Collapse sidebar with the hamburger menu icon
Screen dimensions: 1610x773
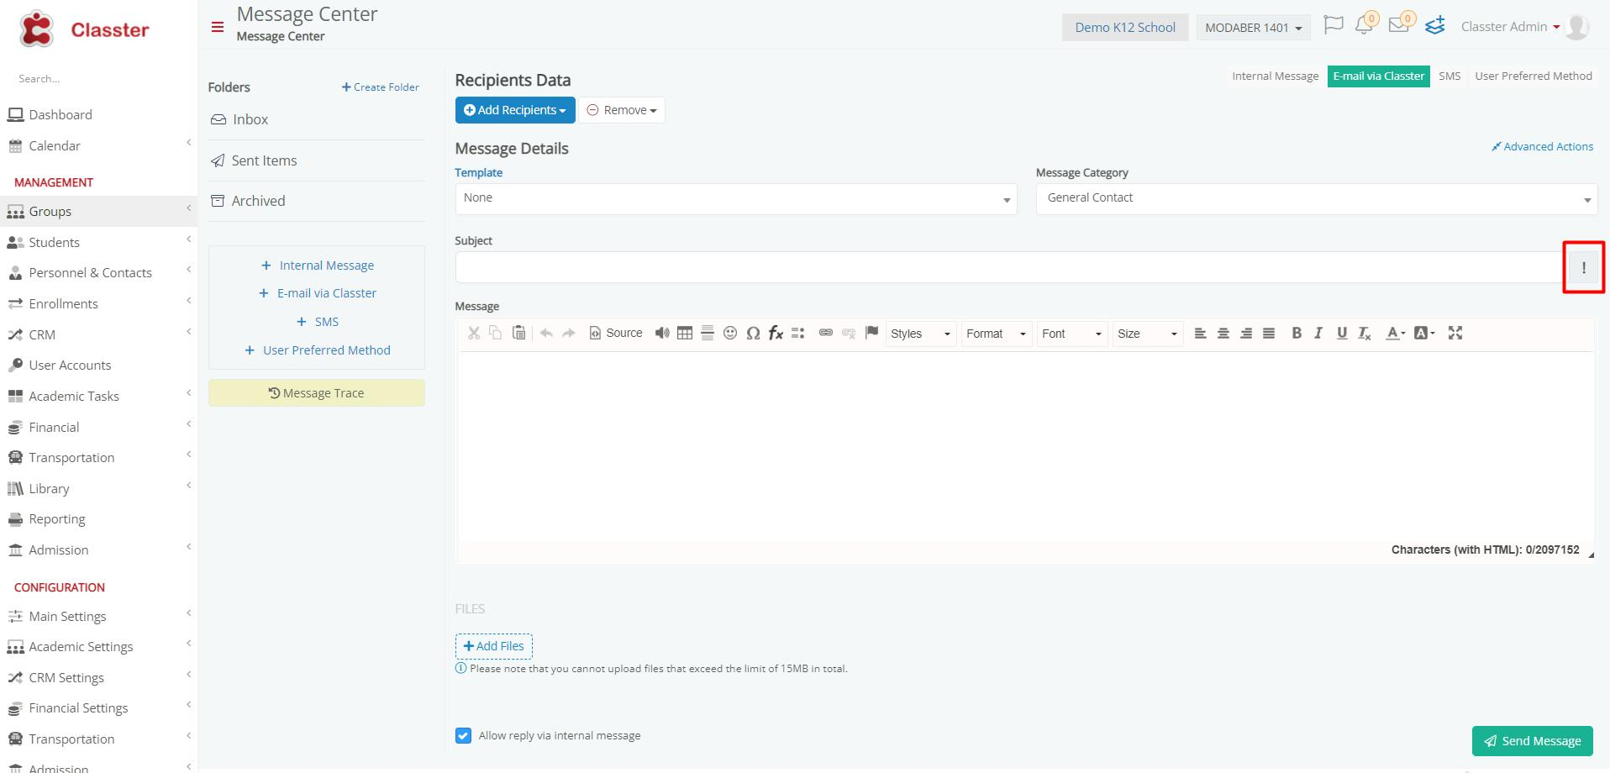(218, 27)
